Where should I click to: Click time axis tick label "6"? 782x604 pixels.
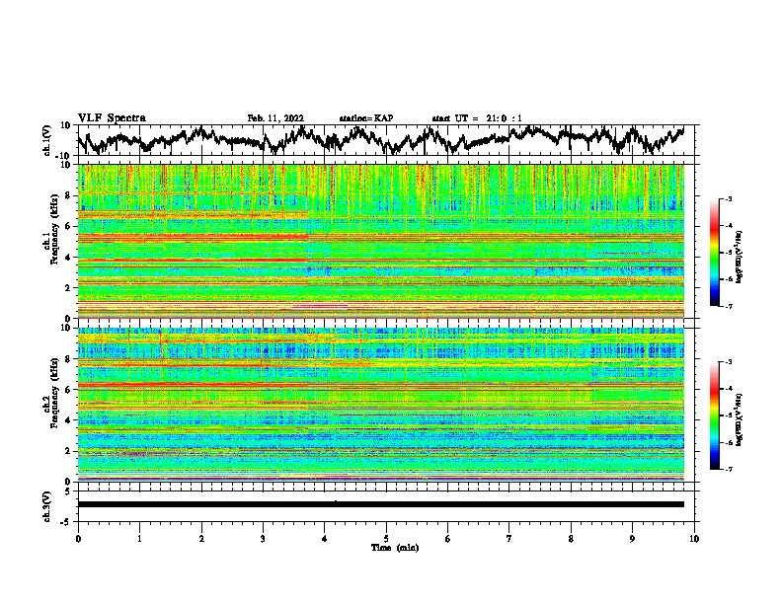[448, 539]
